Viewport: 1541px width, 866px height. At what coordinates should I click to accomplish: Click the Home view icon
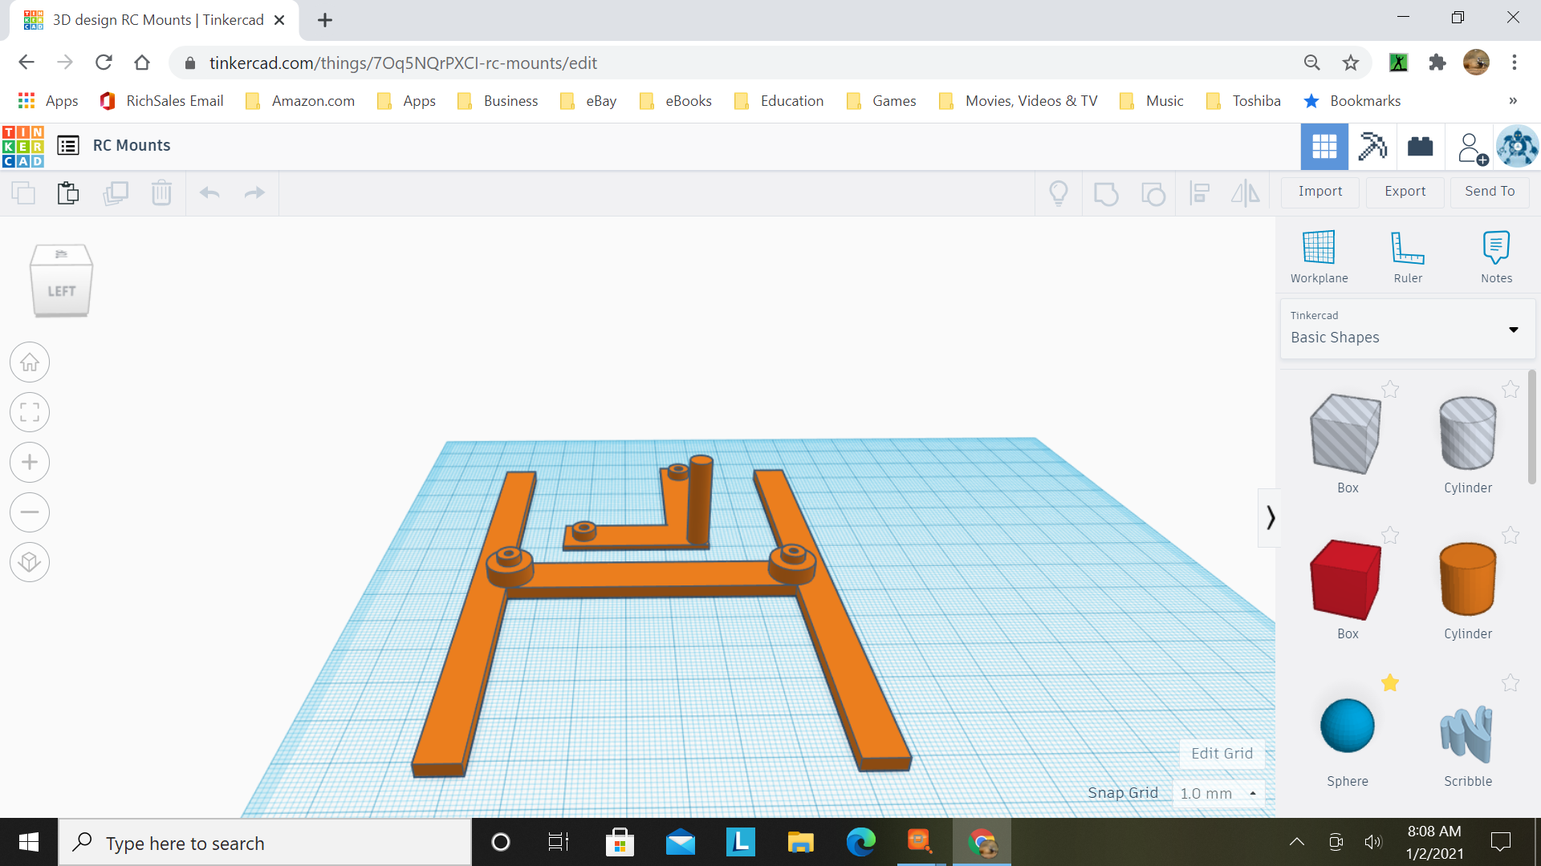tap(30, 362)
